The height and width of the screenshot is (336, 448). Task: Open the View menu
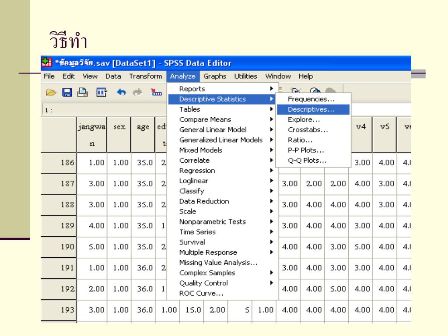pos(90,76)
